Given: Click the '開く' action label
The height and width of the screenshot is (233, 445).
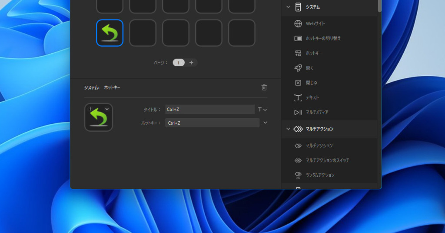Looking at the screenshot, I should [309, 68].
